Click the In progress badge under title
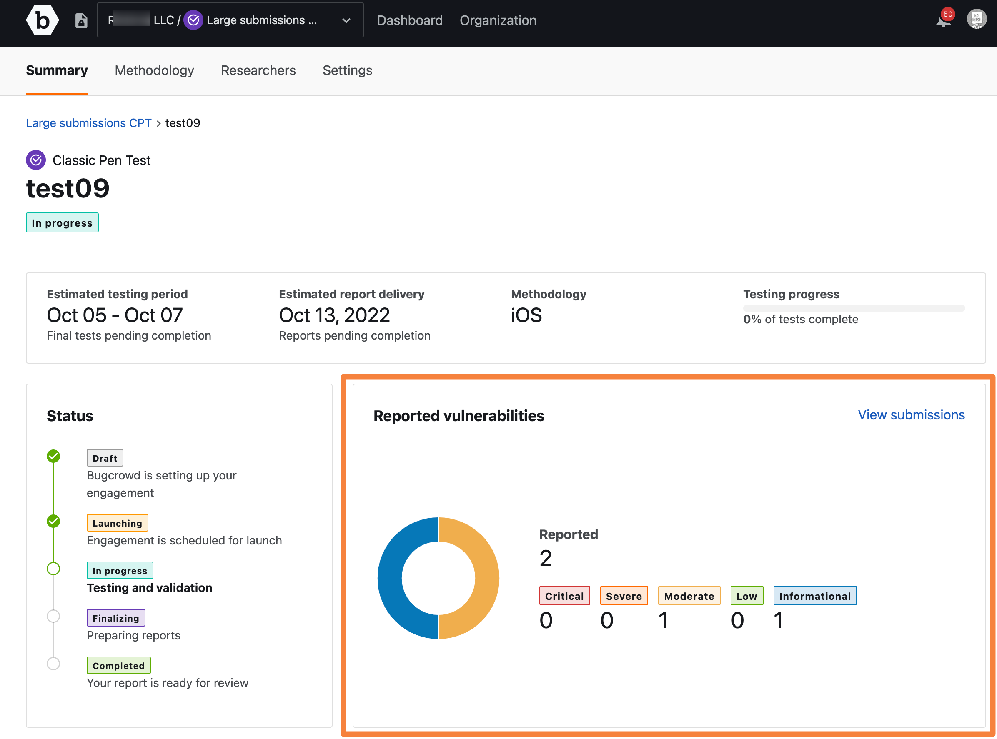This screenshot has height=739, width=997. [62, 223]
